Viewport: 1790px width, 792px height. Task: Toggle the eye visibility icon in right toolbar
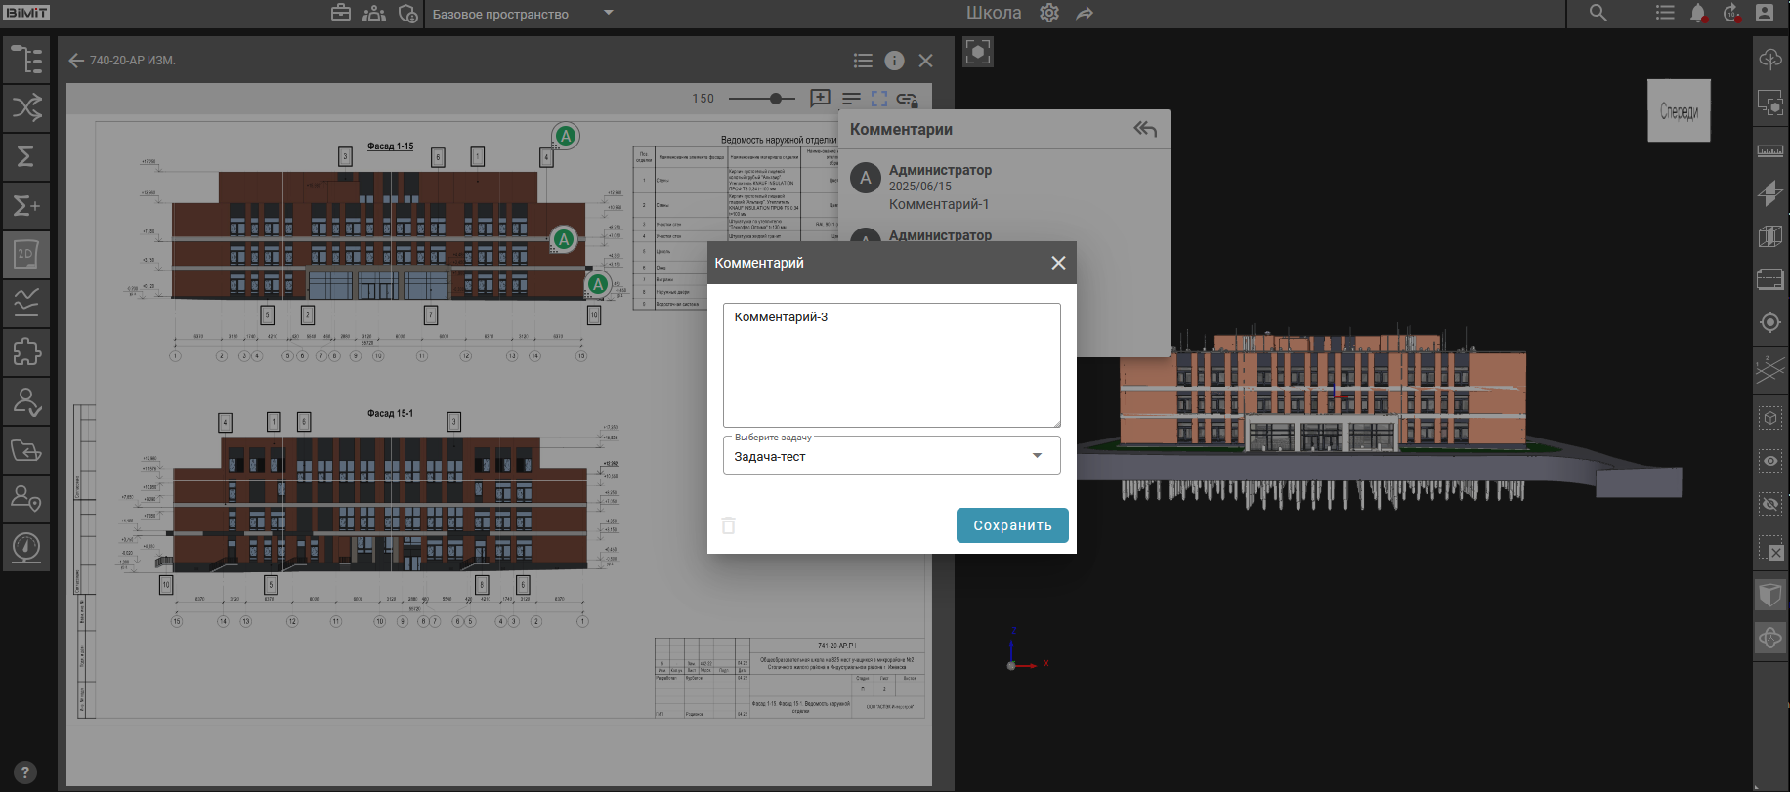pos(1769,461)
